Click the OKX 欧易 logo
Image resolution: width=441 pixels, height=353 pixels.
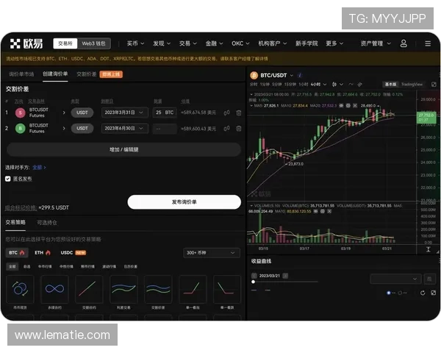click(26, 43)
